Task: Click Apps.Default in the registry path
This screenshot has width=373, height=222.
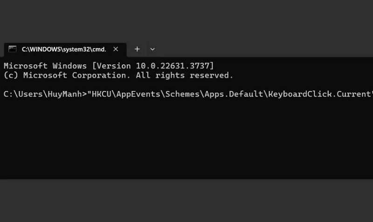Action: [x=236, y=94]
